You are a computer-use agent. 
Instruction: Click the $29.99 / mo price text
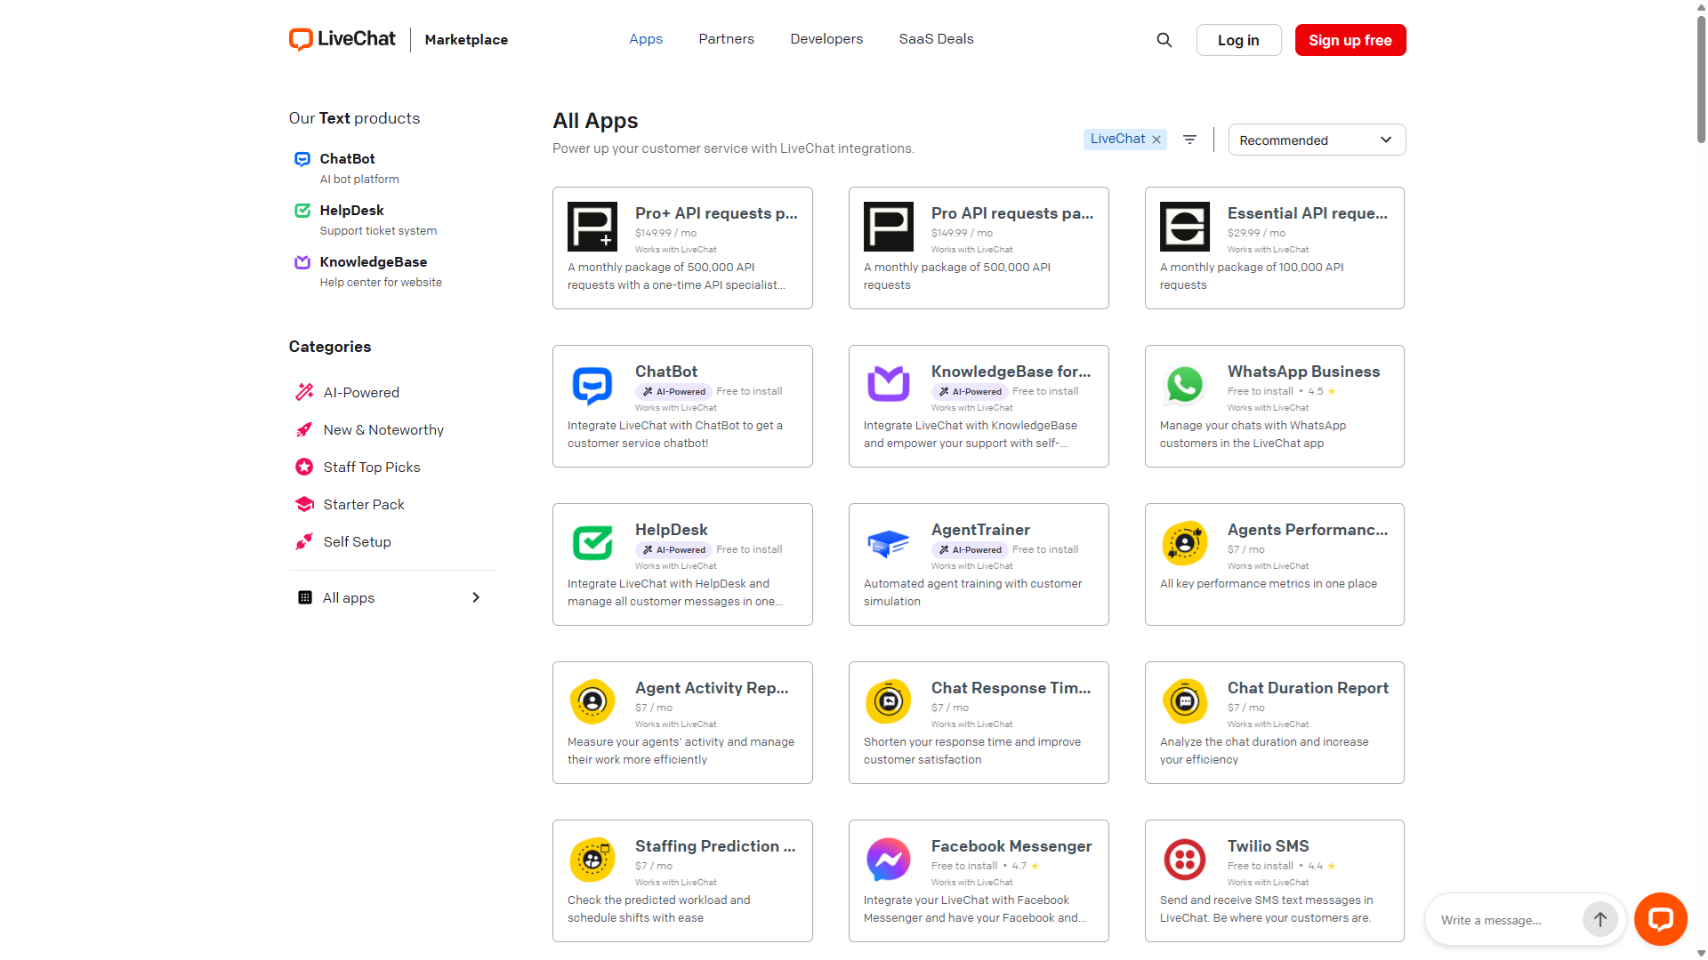coord(1256,233)
